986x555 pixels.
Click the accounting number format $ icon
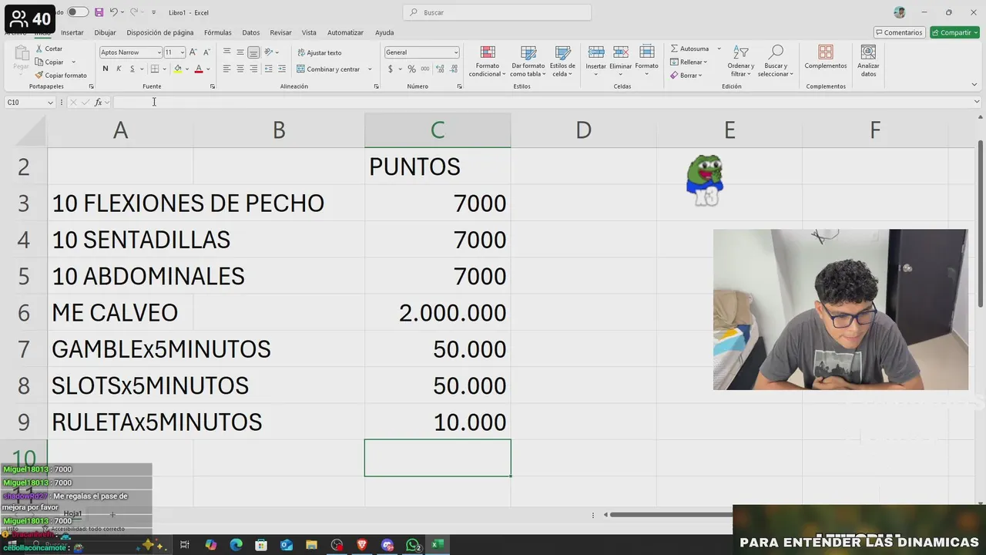pyautogui.click(x=391, y=69)
